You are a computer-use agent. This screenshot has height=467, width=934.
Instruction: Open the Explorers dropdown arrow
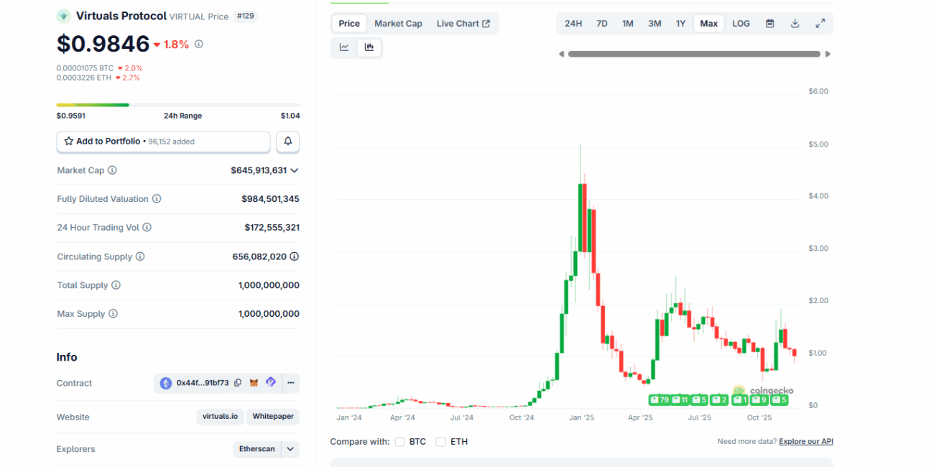click(x=290, y=449)
